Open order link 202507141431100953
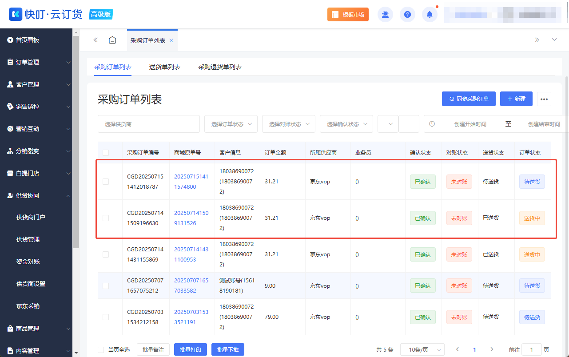 pyautogui.click(x=191, y=254)
